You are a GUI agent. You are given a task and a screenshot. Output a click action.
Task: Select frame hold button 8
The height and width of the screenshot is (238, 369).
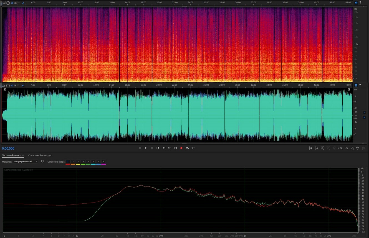(x=103, y=162)
